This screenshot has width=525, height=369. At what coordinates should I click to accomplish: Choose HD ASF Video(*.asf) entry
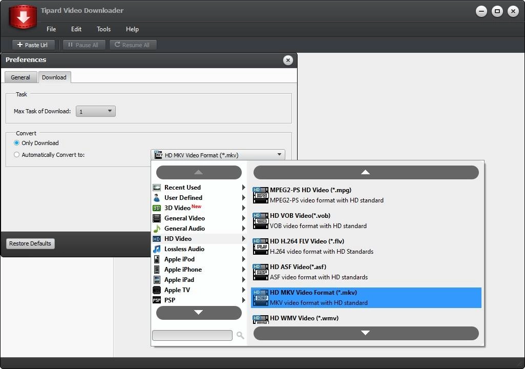click(366, 272)
